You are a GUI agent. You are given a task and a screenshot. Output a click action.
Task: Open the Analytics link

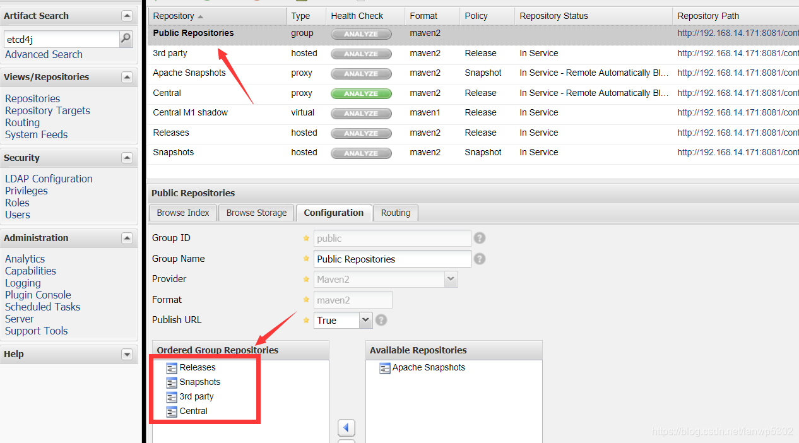click(25, 259)
